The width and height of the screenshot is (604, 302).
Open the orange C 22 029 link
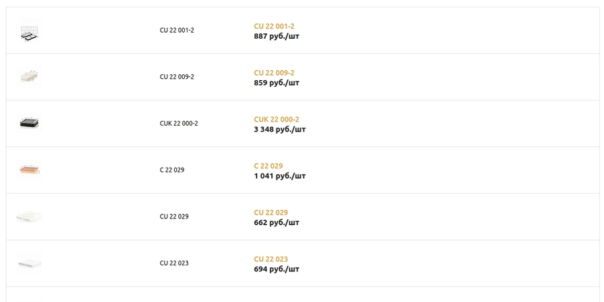[x=268, y=166]
